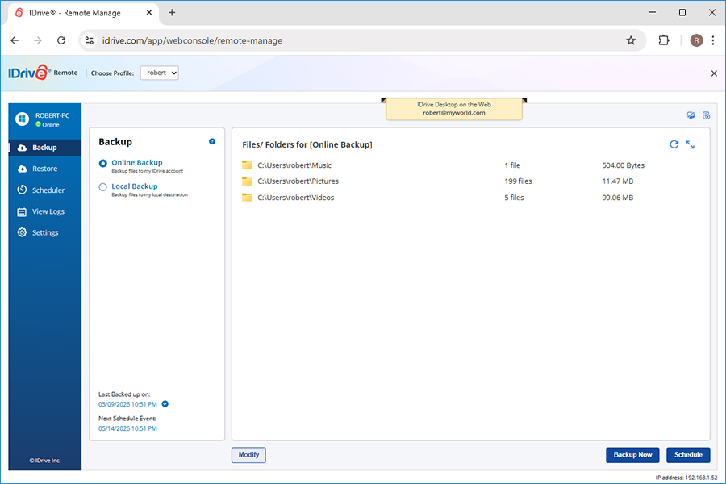Click the Settings gear icon
This screenshot has height=484, width=726.
(22, 232)
